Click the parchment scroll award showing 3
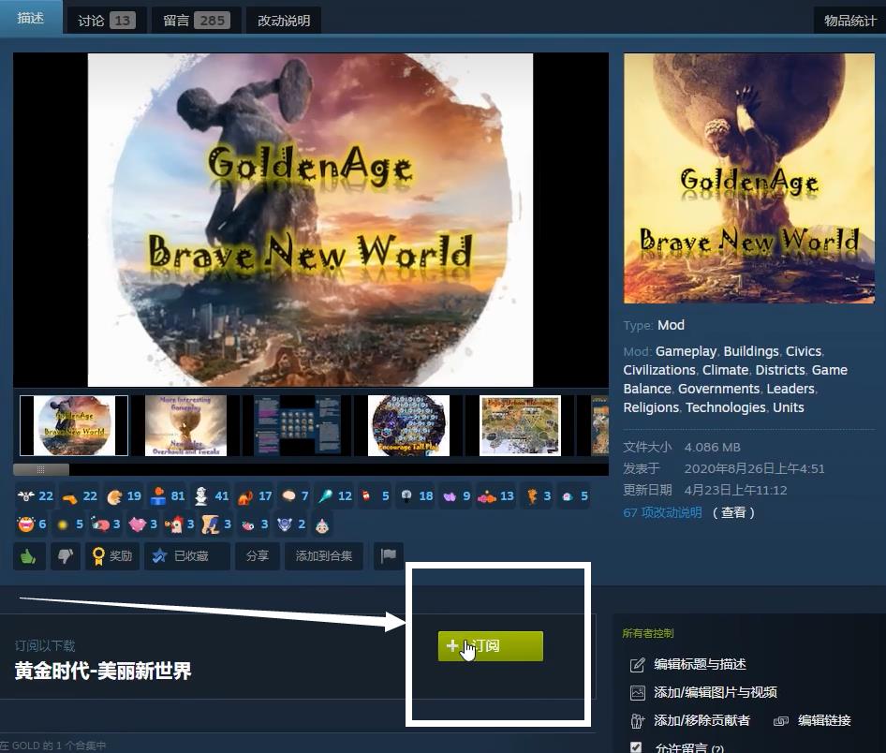The image size is (886, 753). click(216, 524)
